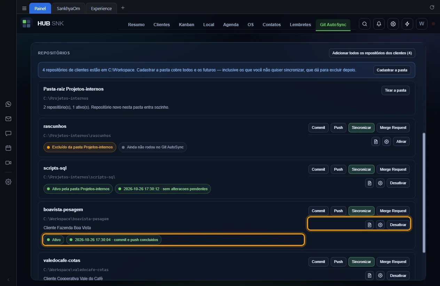Click Sincronizar for valedocafe-cotas

point(361,262)
